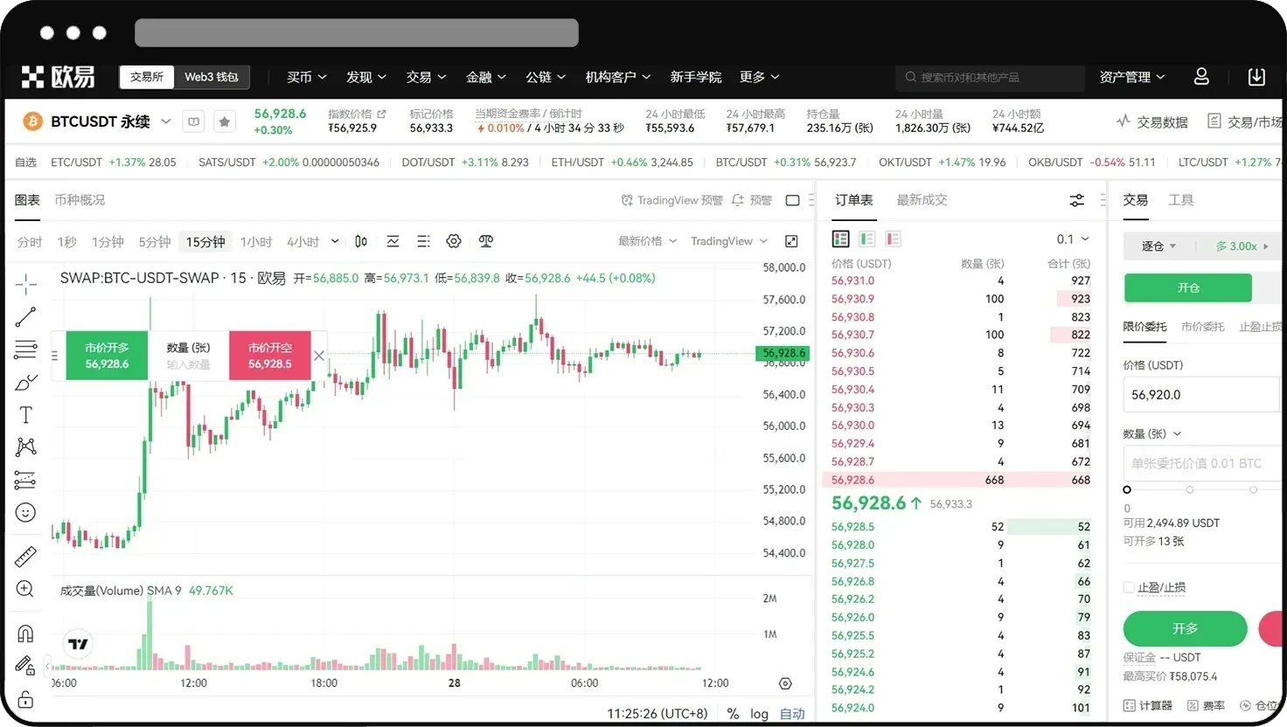Open the 0.1 price grouping dropdown
This screenshot has height=727, width=1287.
[x=1073, y=239]
